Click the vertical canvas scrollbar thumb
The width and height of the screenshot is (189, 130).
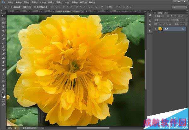[x=146, y=70]
